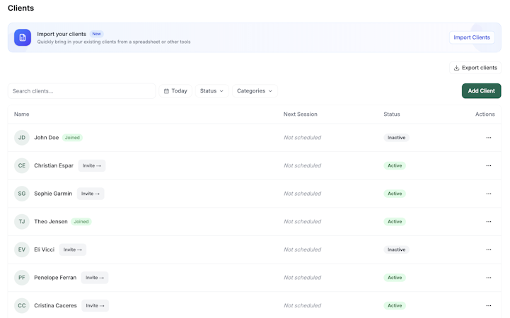Click the Actions column header
The height and width of the screenshot is (318, 510).
[x=485, y=114]
